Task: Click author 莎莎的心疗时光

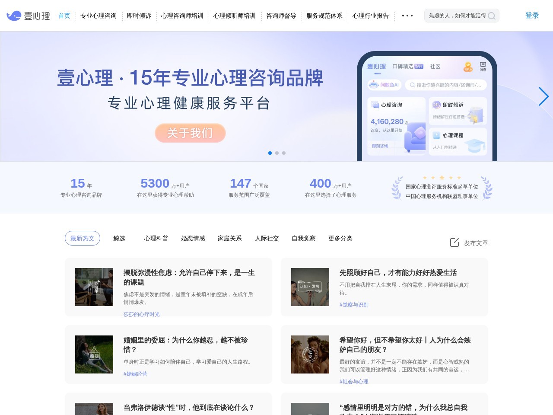Action: (142, 314)
